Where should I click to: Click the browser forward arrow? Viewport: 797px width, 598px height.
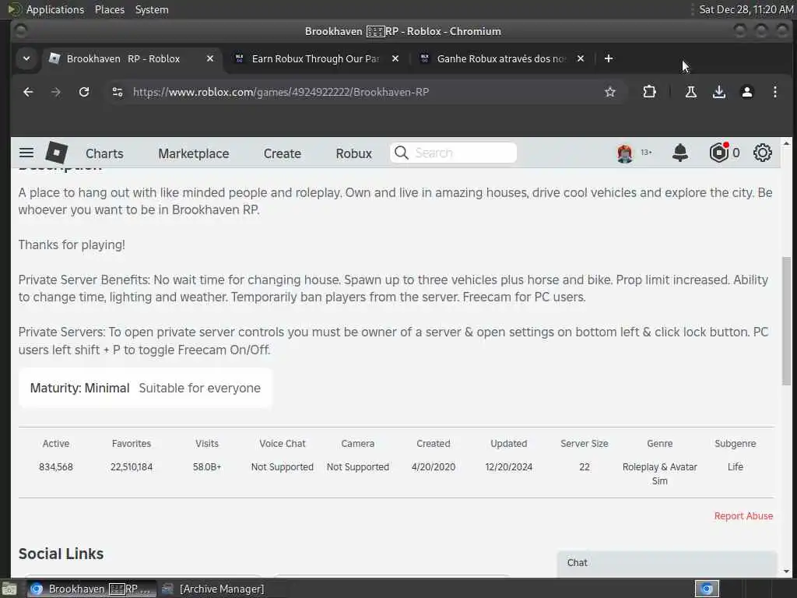(56, 92)
